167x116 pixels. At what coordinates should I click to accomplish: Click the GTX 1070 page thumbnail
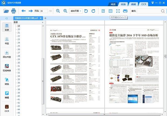coord(75,67)
